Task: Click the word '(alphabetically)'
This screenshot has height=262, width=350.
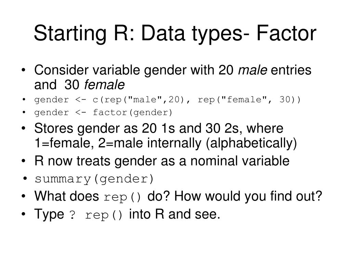Action: click(251, 144)
